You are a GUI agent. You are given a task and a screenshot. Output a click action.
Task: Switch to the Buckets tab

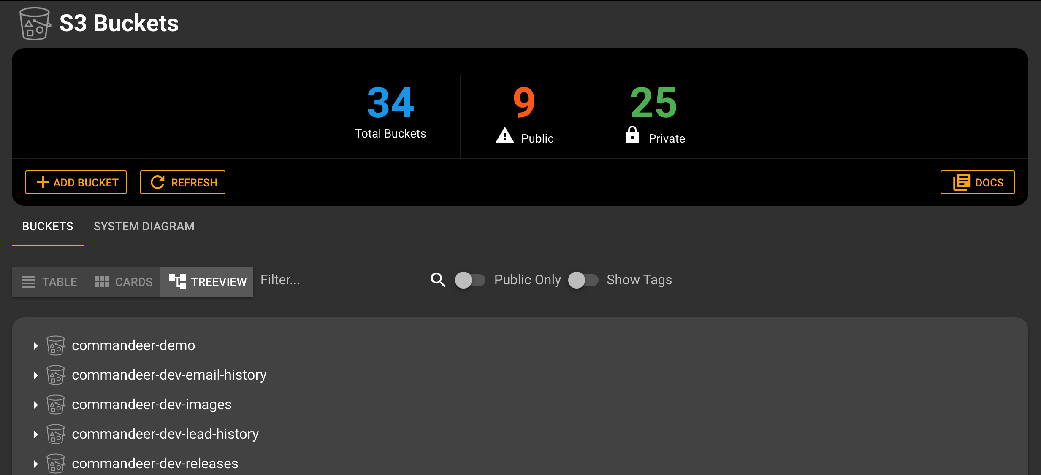click(48, 227)
